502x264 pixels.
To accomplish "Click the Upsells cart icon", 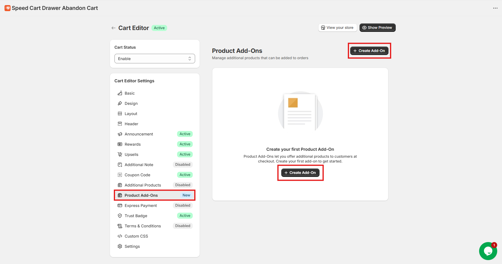I will pyautogui.click(x=120, y=154).
